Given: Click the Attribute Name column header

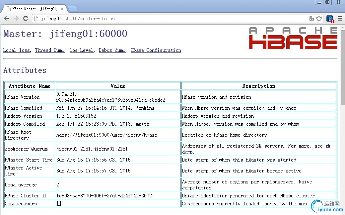Looking at the screenshot, I should (x=30, y=86).
